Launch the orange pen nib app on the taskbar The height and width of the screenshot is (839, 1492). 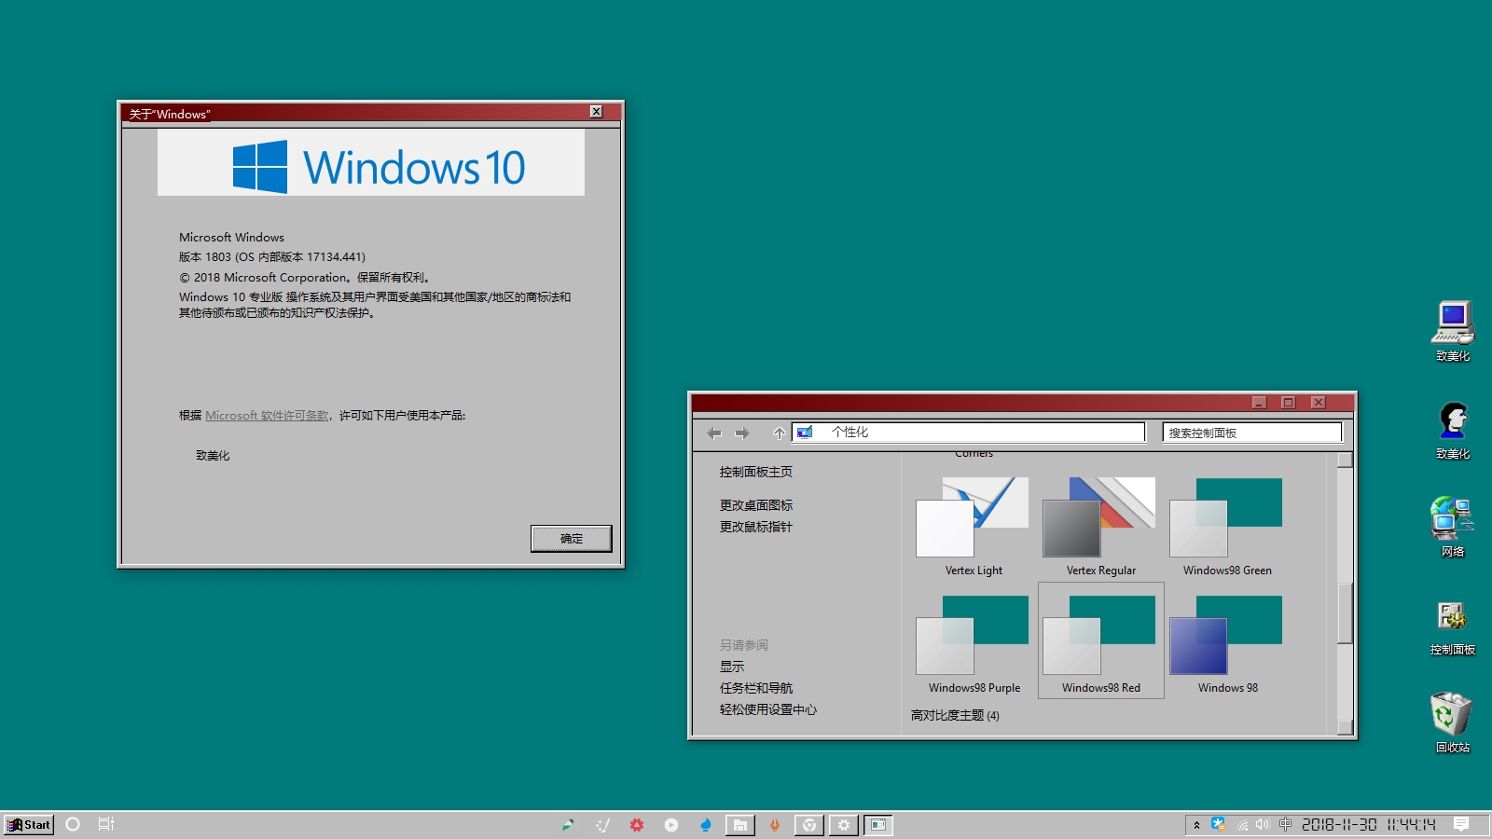pyautogui.click(x=775, y=825)
